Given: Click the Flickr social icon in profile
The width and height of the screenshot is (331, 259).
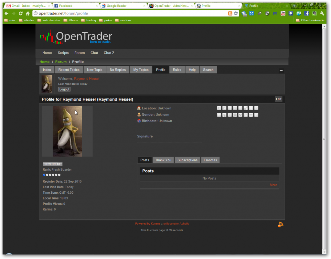Looking at the screenshot, I should click(251, 115).
